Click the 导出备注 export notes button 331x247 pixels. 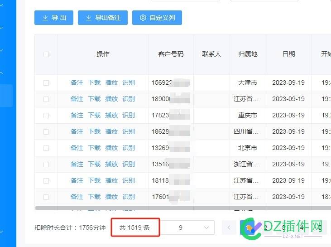pyautogui.click(x=103, y=18)
